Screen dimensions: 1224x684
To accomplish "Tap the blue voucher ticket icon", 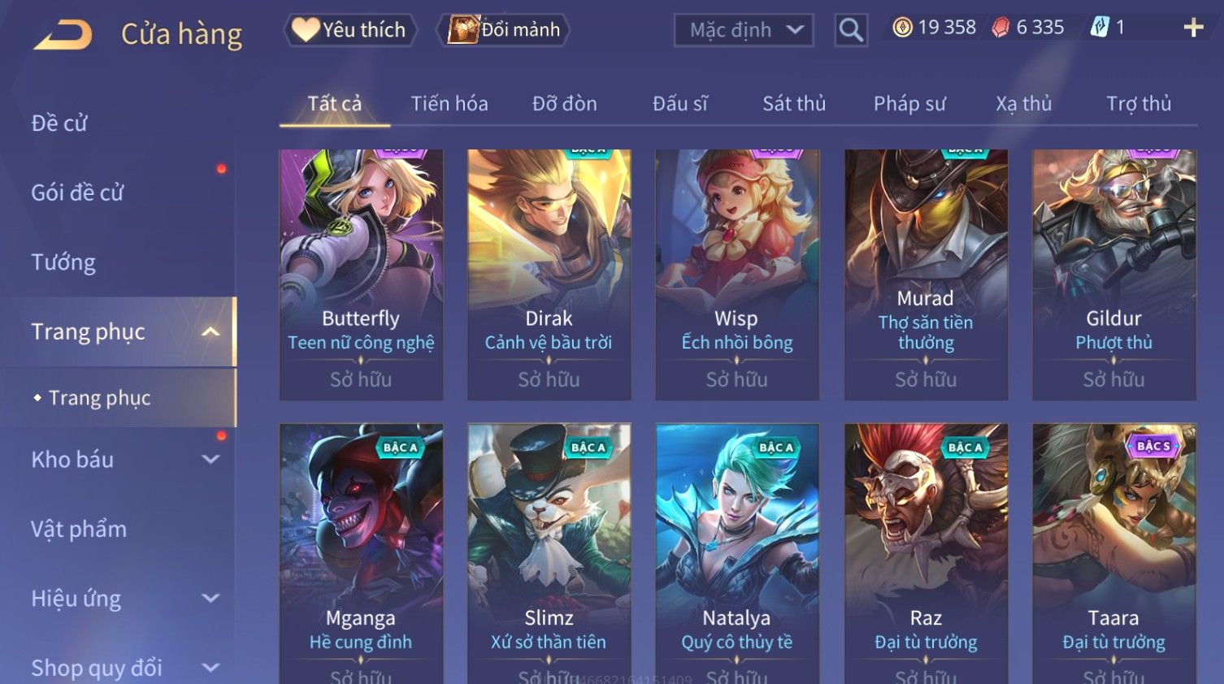I will click(x=1100, y=28).
